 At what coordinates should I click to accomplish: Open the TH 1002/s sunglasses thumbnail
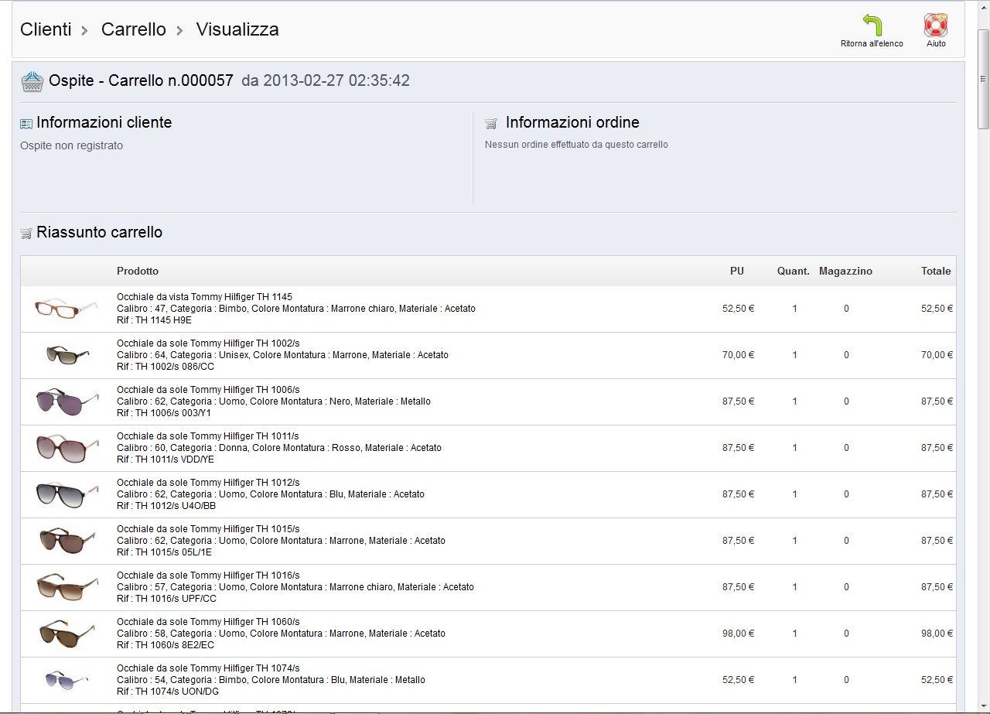[67, 355]
